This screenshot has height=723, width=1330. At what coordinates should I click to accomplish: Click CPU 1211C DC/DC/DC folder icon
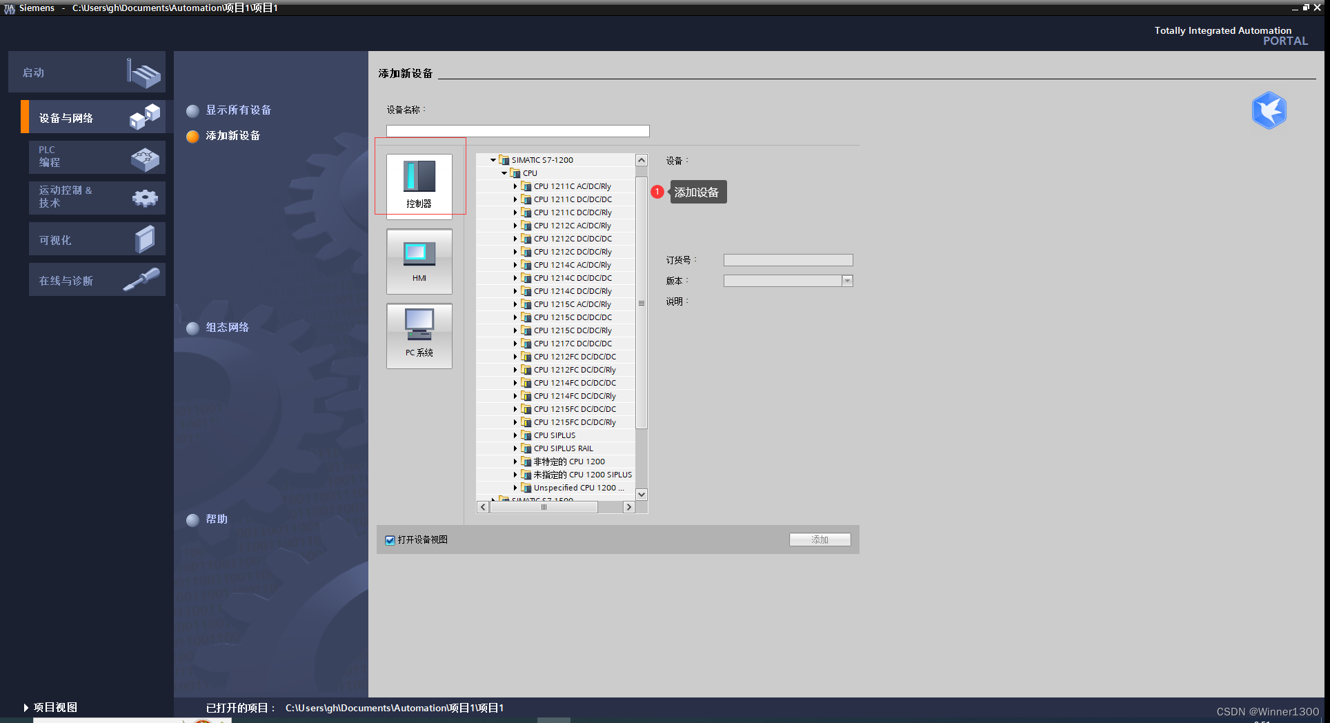pyautogui.click(x=526, y=199)
